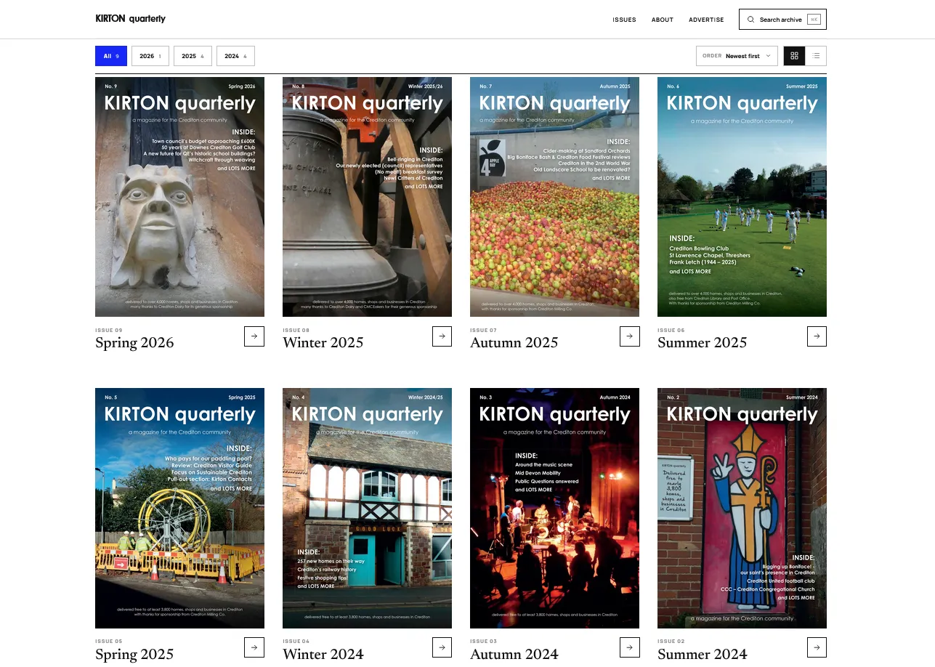
Task: Open arrow button for Spring 2026 issue
Action: pos(254,336)
